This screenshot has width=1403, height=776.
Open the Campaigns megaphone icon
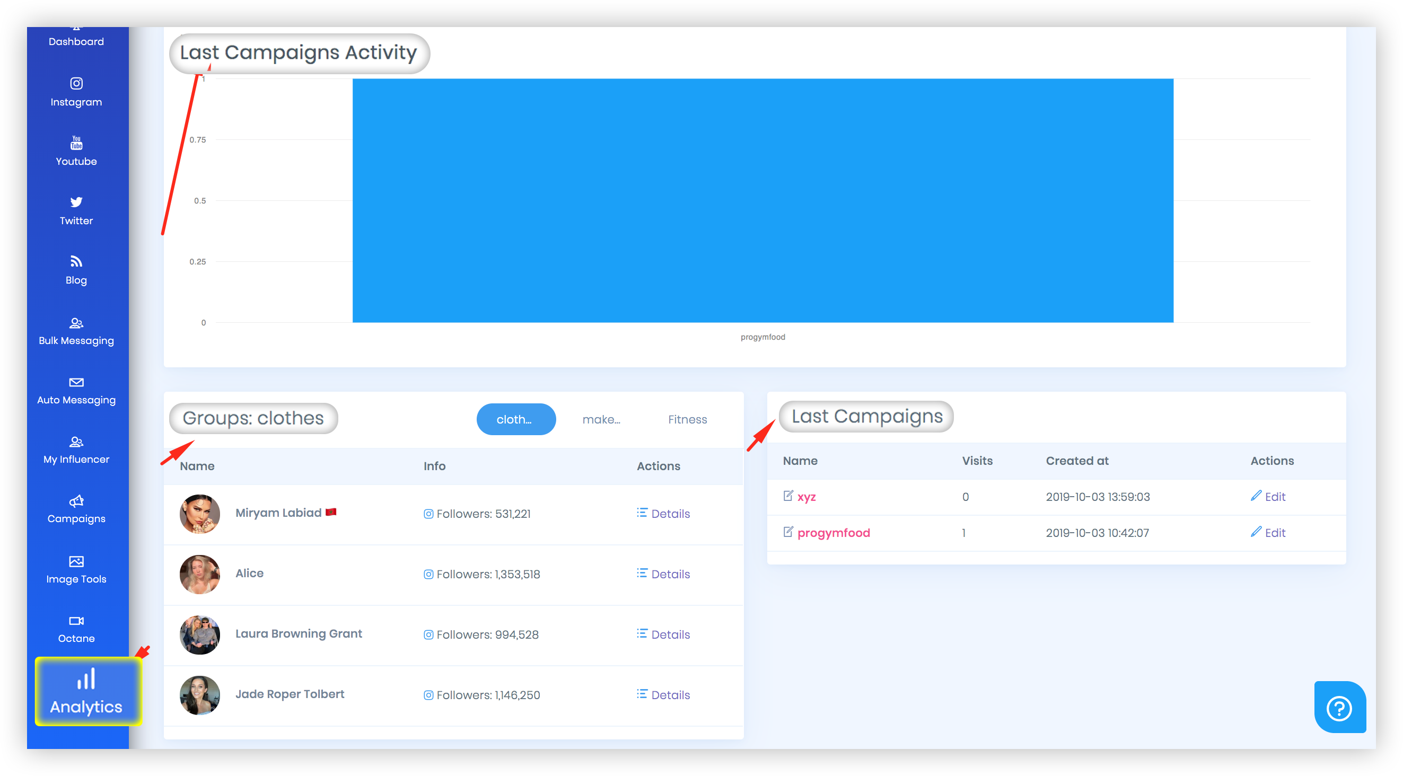(76, 501)
